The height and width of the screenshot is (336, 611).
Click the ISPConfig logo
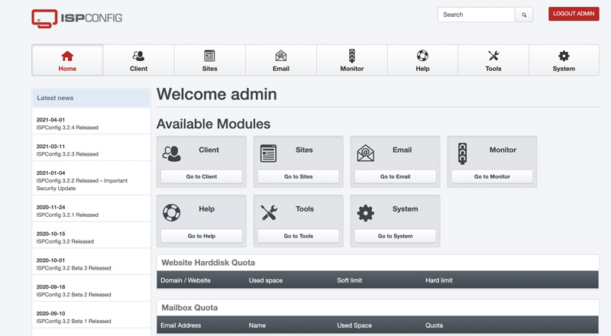pos(77,18)
